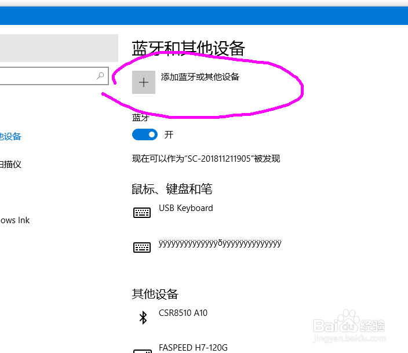
Task: Select the USB Keyboard device
Action: 186,208
